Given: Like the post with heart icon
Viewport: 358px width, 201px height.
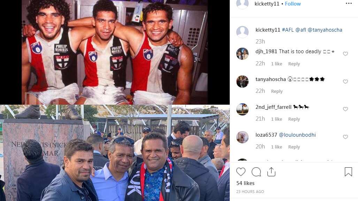Looking at the screenshot, I should point(241,172).
